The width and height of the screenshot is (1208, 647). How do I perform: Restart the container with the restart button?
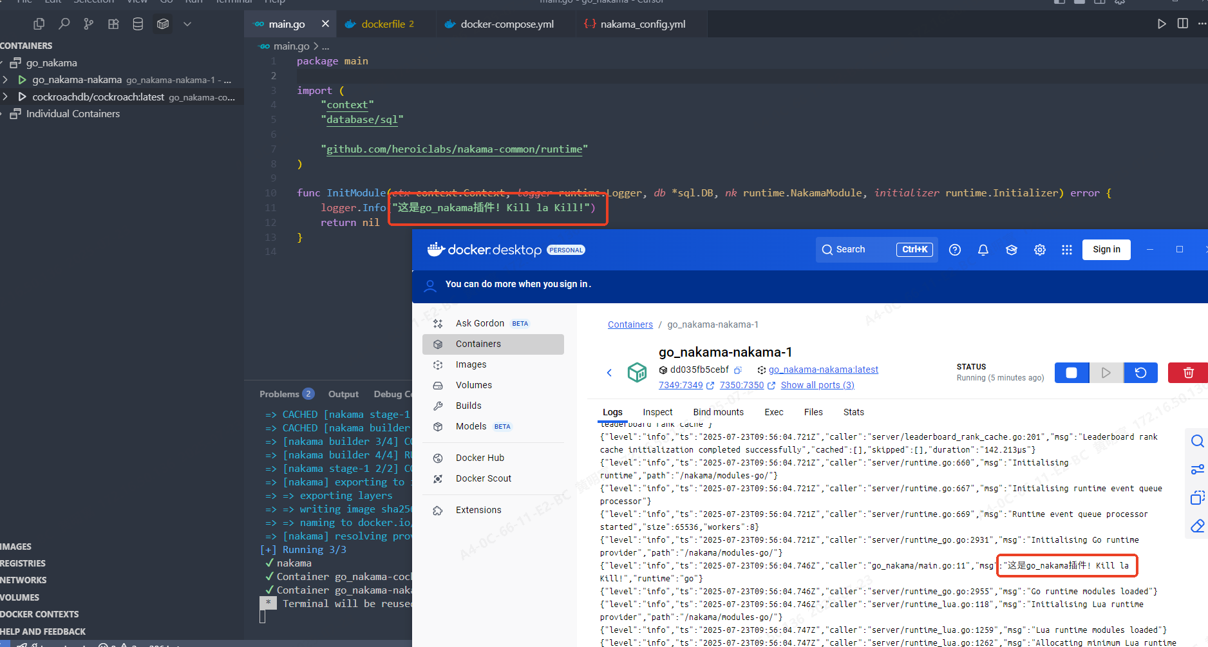pos(1140,373)
